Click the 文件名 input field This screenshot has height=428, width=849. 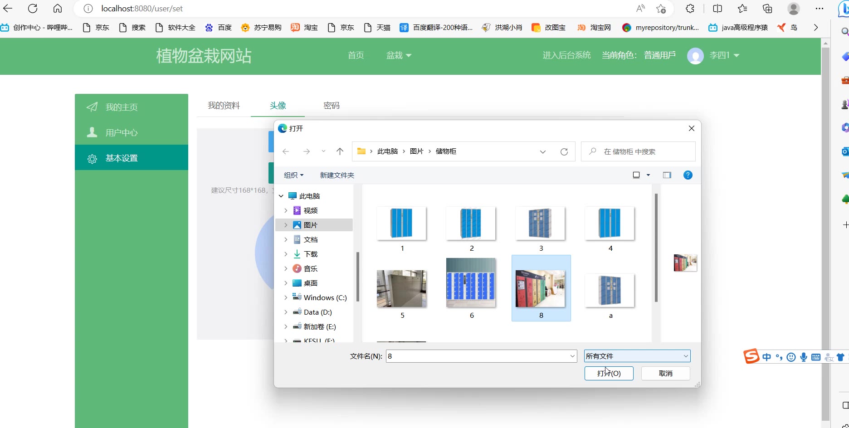coord(476,356)
